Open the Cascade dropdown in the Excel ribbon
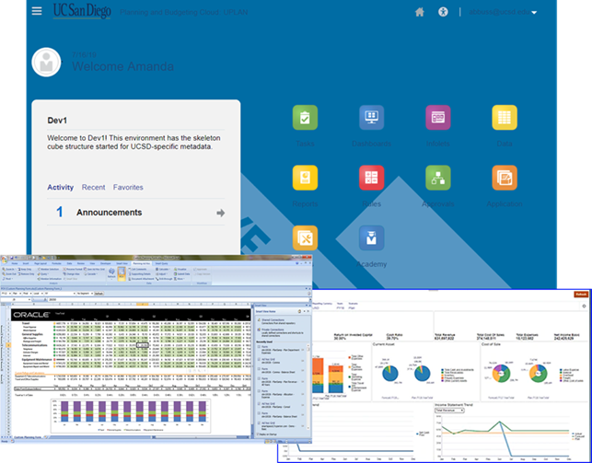This screenshot has height=463, width=592. click(x=91, y=274)
